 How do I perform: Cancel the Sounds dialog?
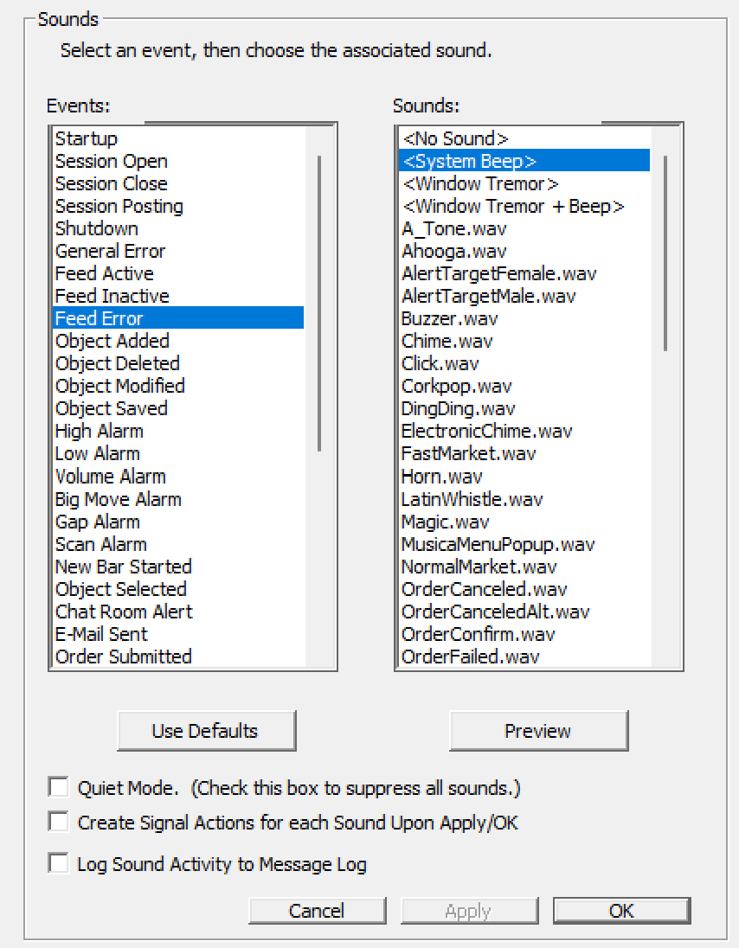point(317,911)
